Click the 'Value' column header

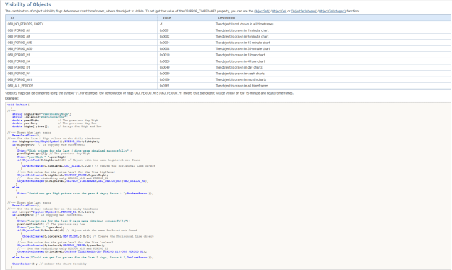click(x=185, y=18)
